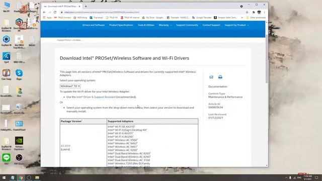Image resolution: width=322 pixels, height=181 pixels.
Task: Open the Other bookmarks folder
Action: point(256,18)
